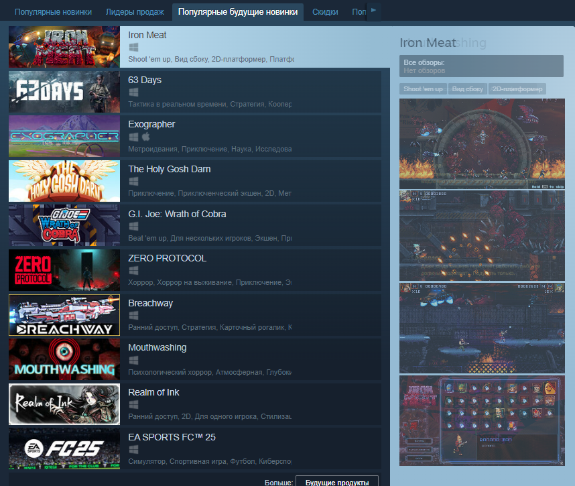
Task: Click the Mouthwashing capsule image
Action: point(64,359)
